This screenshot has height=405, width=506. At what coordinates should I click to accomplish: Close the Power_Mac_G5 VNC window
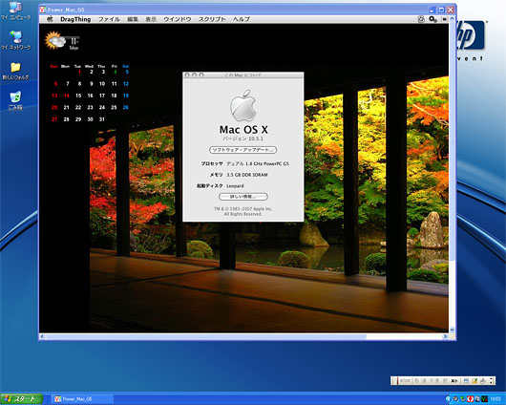point(451,10)
